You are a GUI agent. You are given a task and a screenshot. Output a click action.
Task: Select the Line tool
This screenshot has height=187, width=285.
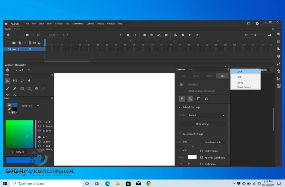click(44, 89)
